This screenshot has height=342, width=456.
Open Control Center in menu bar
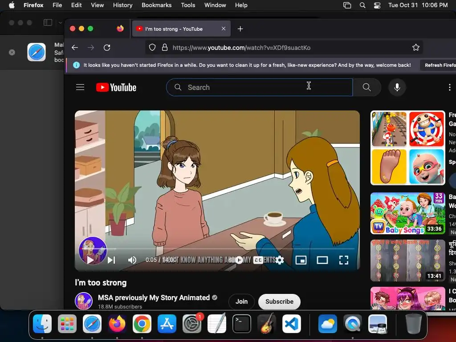click(377, 5)
